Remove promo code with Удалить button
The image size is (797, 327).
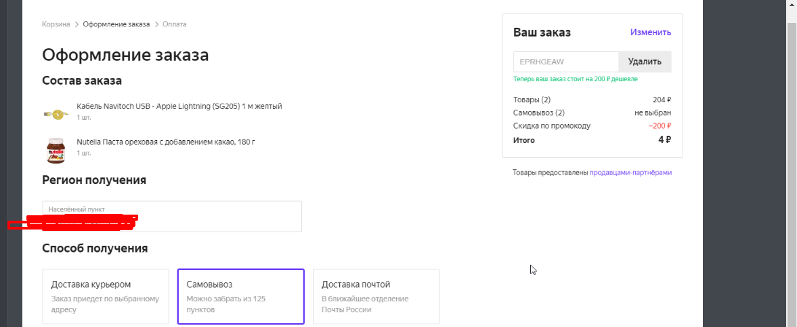(x=645, y=62)
